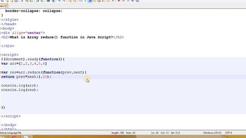Click the 'border-collapse: collapse;' line

[x=34, y=11]
